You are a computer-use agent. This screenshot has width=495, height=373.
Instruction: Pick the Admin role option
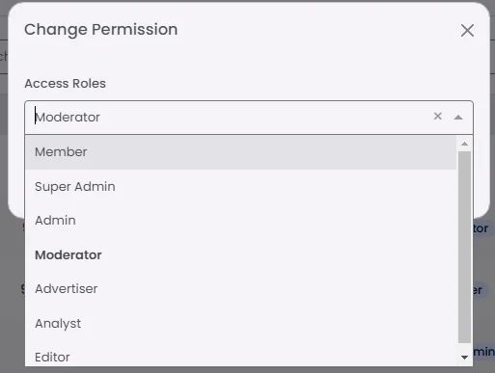point(240,221)
